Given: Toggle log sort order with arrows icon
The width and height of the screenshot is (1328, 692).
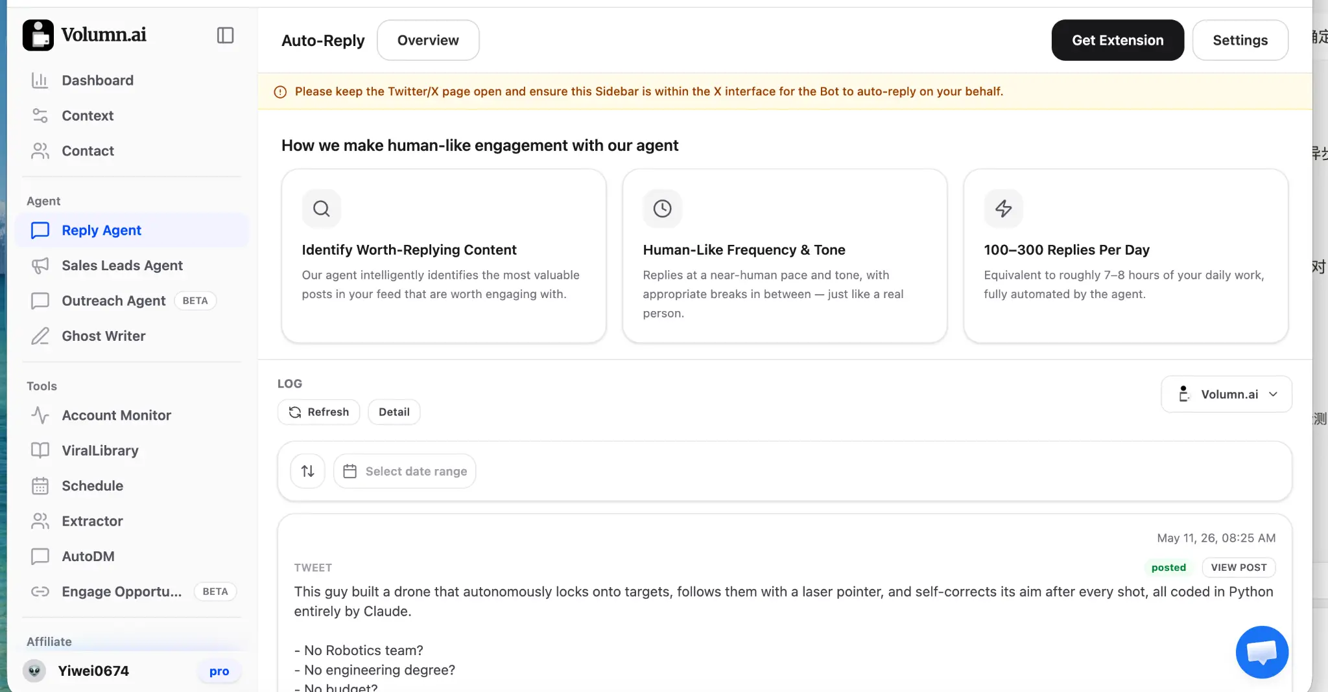Looking at the screenshot, I should tap(308, 471).
